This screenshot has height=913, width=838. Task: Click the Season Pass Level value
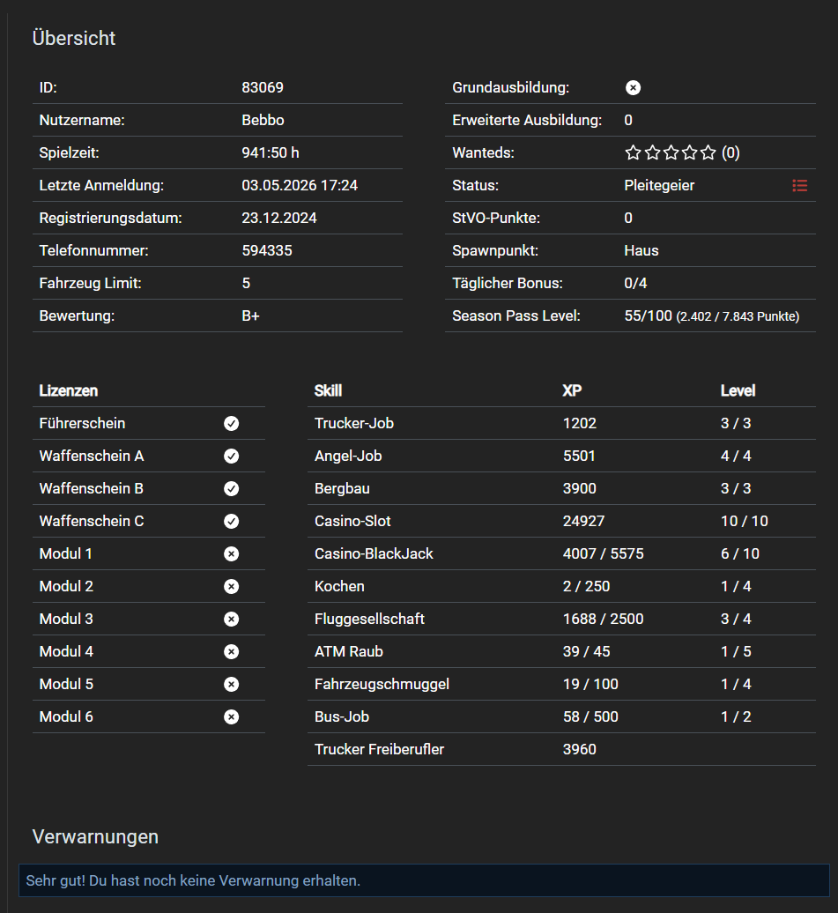click(712, 316)
